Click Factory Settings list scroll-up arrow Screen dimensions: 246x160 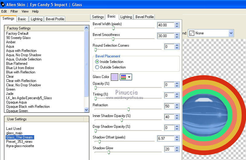[x=86, y=28]
